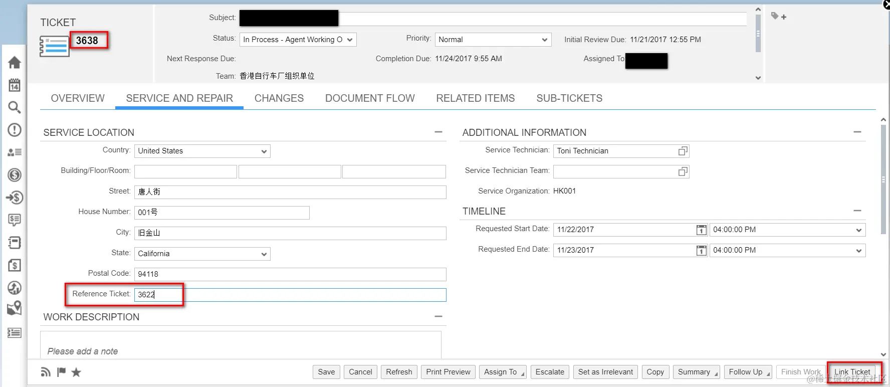Collapse the Work Description section
This screenshot has width=890, height=387.
pyautogui.click(x=438, y=316)
